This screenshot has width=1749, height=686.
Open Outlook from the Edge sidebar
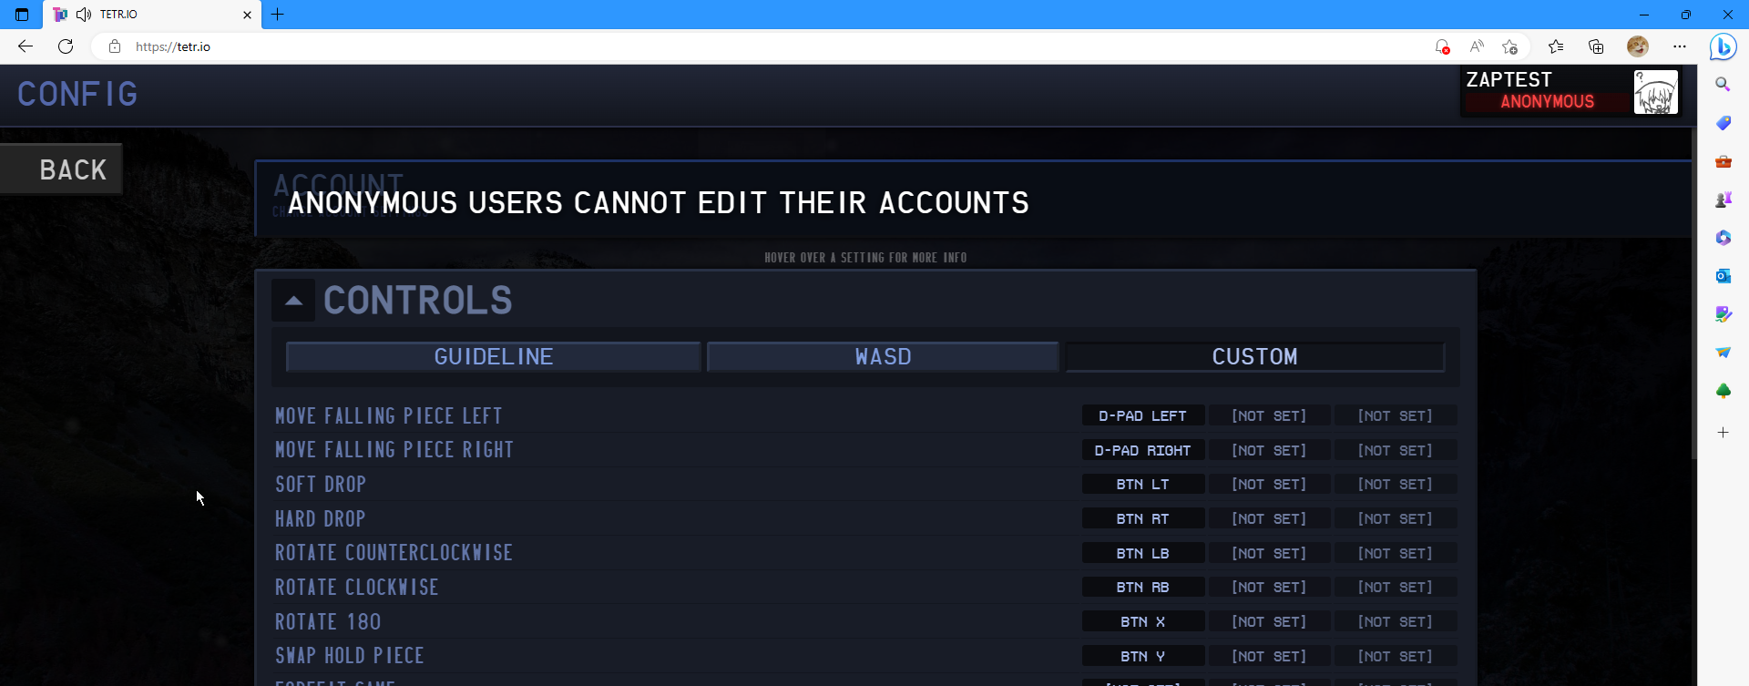pos(1723,276)
